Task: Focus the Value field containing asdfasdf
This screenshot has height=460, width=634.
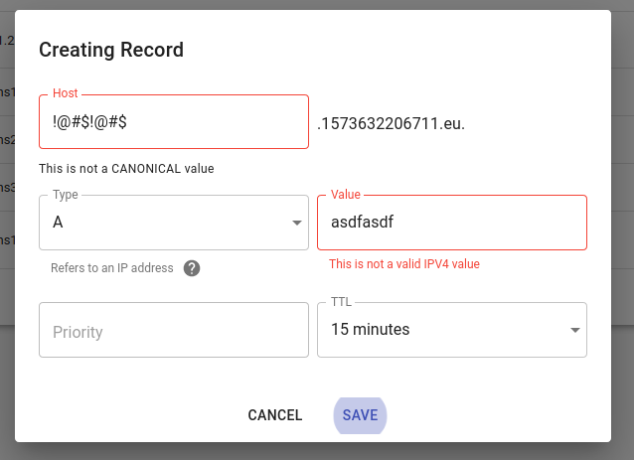Action: click(x=452, y=223)
